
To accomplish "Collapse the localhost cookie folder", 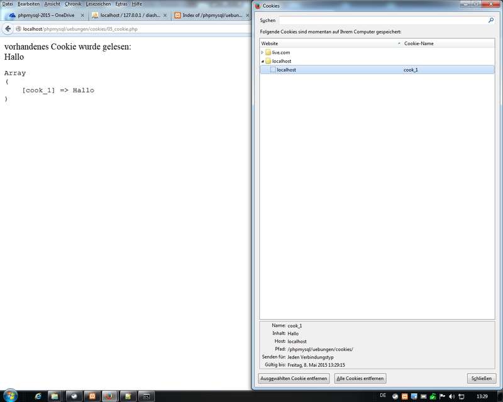I will point(262,61).
